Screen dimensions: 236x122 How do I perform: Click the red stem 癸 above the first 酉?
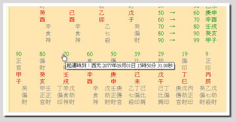click(42, 13)
